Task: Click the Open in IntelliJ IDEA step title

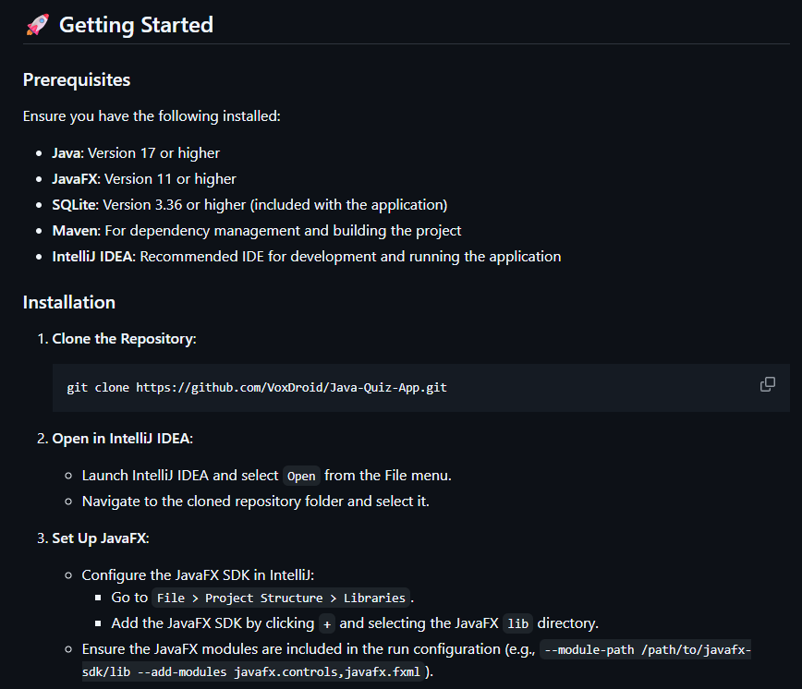Action: coord(121,437)
